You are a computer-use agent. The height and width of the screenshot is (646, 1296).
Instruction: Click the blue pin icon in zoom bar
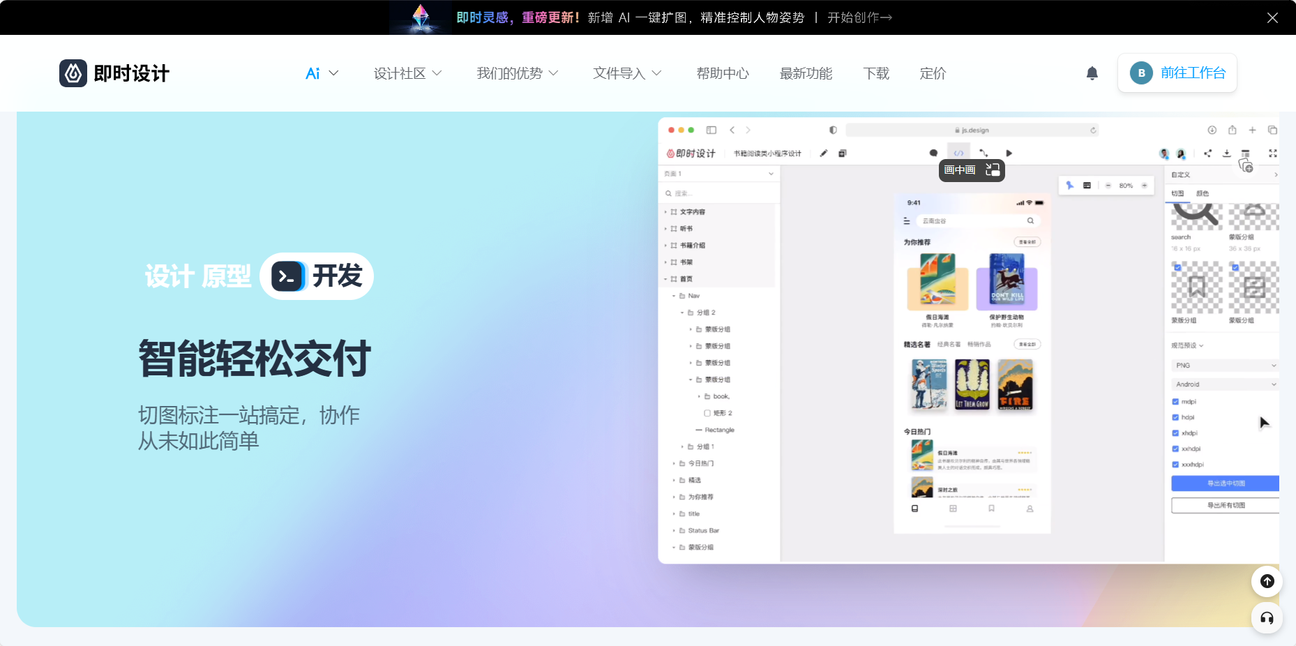pos(1070,185)
